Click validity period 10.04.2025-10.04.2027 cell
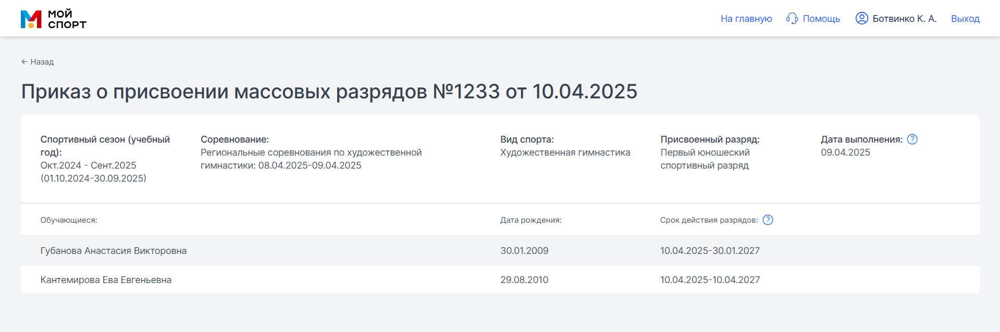Screen dimensions: 1000x332 [x=710, y=280]
